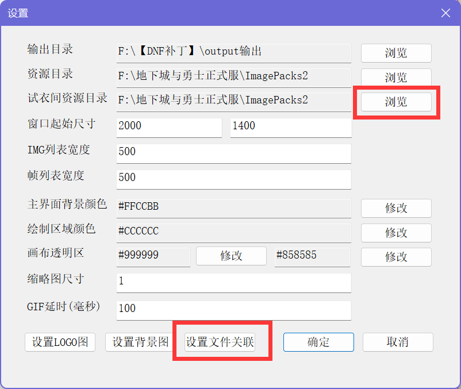This screenshot has height=389, width=461.
Task: Click the 主界面背景颜色 label
Action: click(67, 204)
